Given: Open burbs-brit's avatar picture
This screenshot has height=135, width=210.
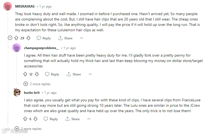Looking at the screenshot, I should coord(17,92).
